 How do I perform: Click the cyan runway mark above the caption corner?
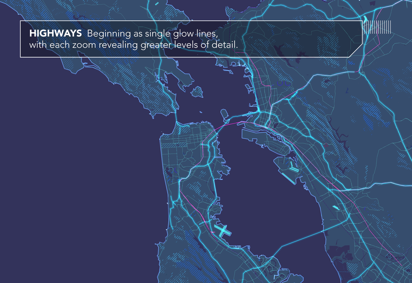tap(365, 19)
